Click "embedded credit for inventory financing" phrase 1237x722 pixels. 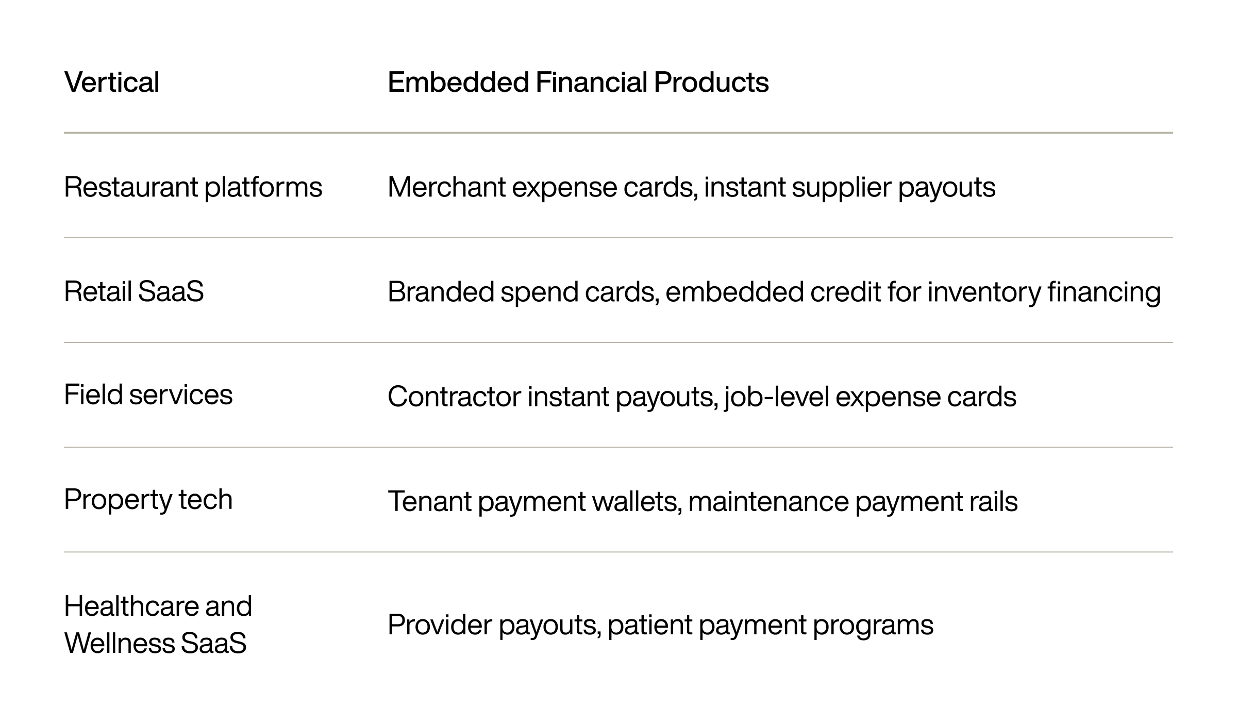coord(913,292)
